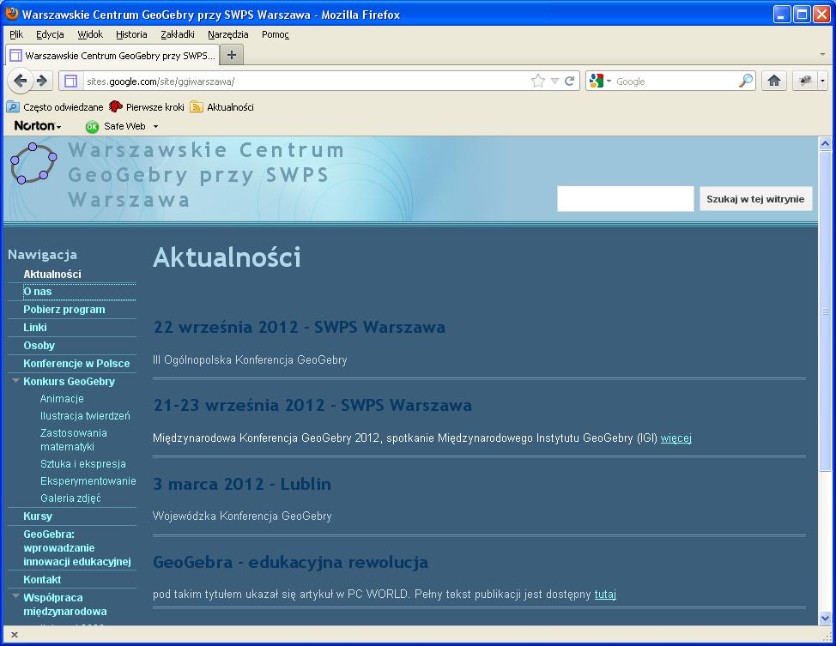
Task: Close the bottom add-on bar with X
Action: click(x=15, y=635)
